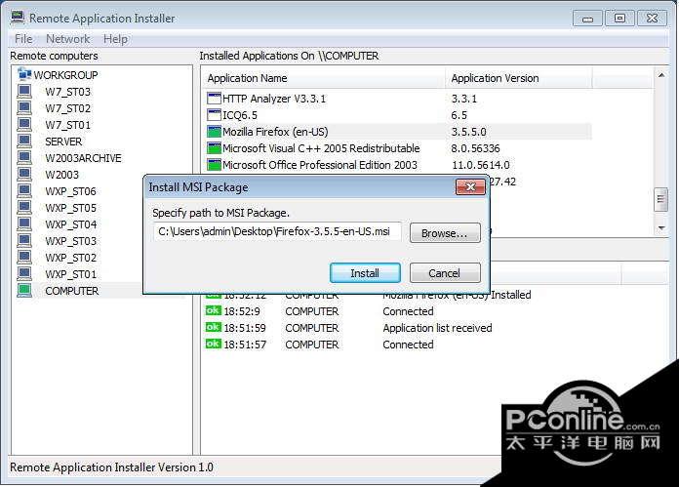Select W7_ST03 in remote computers
Image resolution: width=679 pixels, height=487 pixels.
pyautogui.click(x=68, y=92)
